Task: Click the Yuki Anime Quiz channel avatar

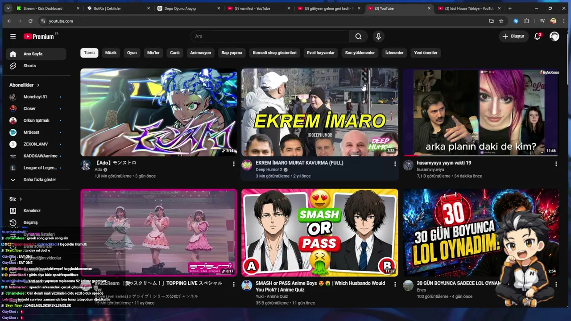Action: (247, 286)
